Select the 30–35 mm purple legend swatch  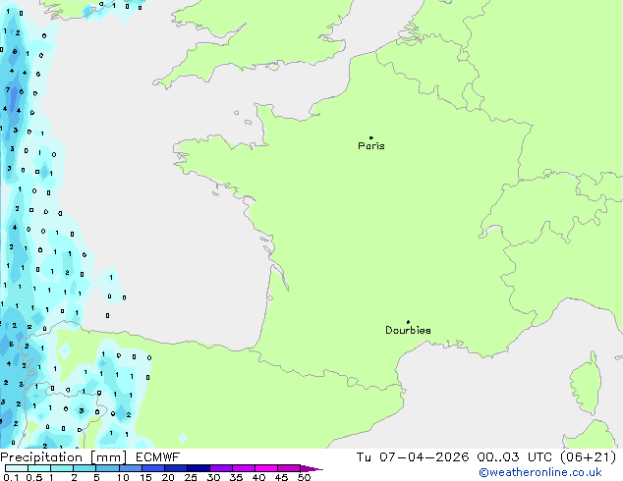point(221,468)
